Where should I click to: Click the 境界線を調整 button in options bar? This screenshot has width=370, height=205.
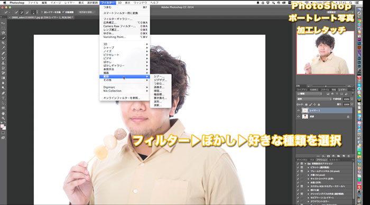tap(87, 12)
